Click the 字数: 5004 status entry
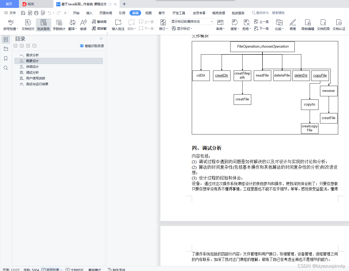 31,269
